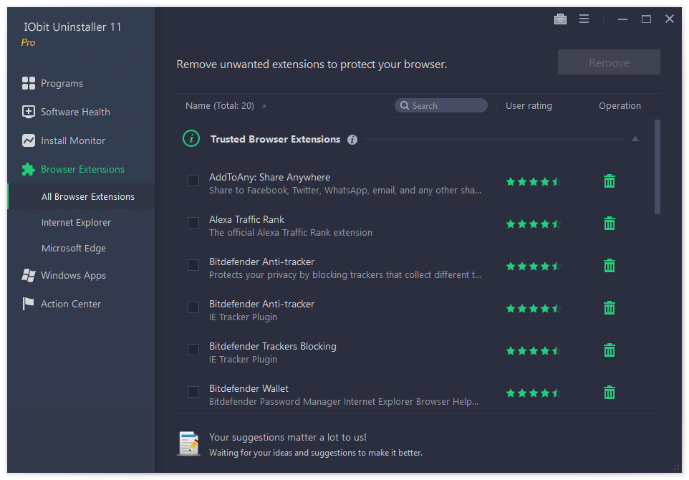Viewport: 689px width, 480px height.
Task: Select Internet Explorer in the sidebar
Action: click(x=76, y=222)
